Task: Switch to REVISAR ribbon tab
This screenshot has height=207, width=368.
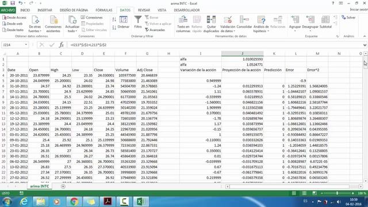Action: tap(144, 10)
